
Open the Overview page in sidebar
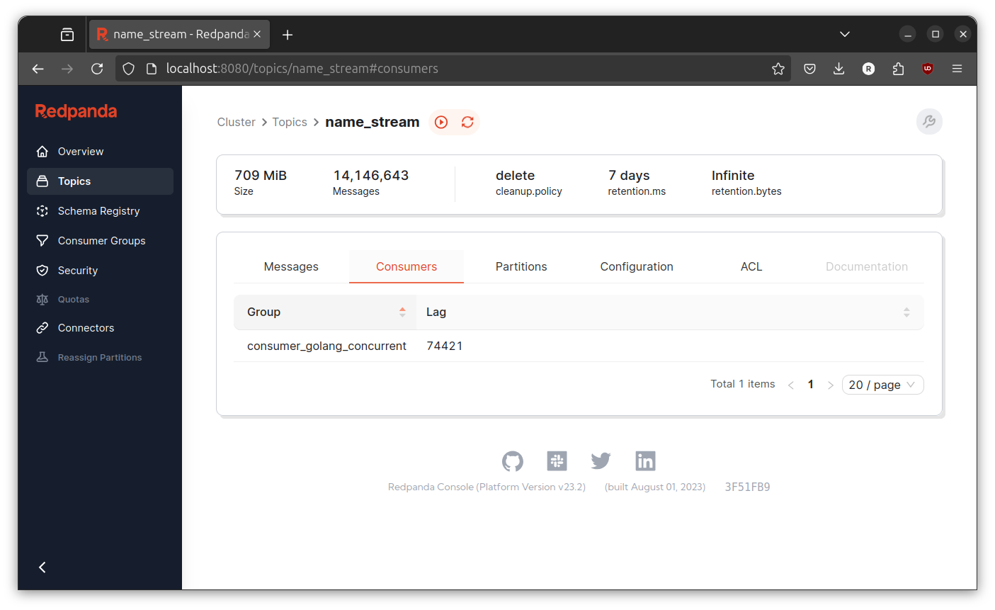coord(100,152)
